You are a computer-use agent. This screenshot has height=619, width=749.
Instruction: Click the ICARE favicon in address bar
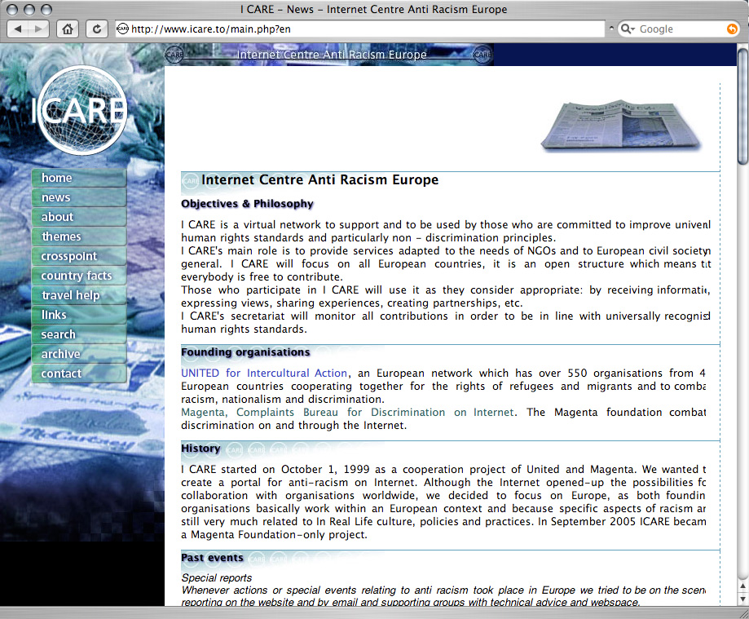[122, 29]
